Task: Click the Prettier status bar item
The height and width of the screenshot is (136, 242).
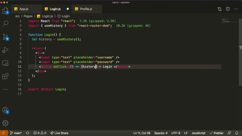Action: [217, 133]
